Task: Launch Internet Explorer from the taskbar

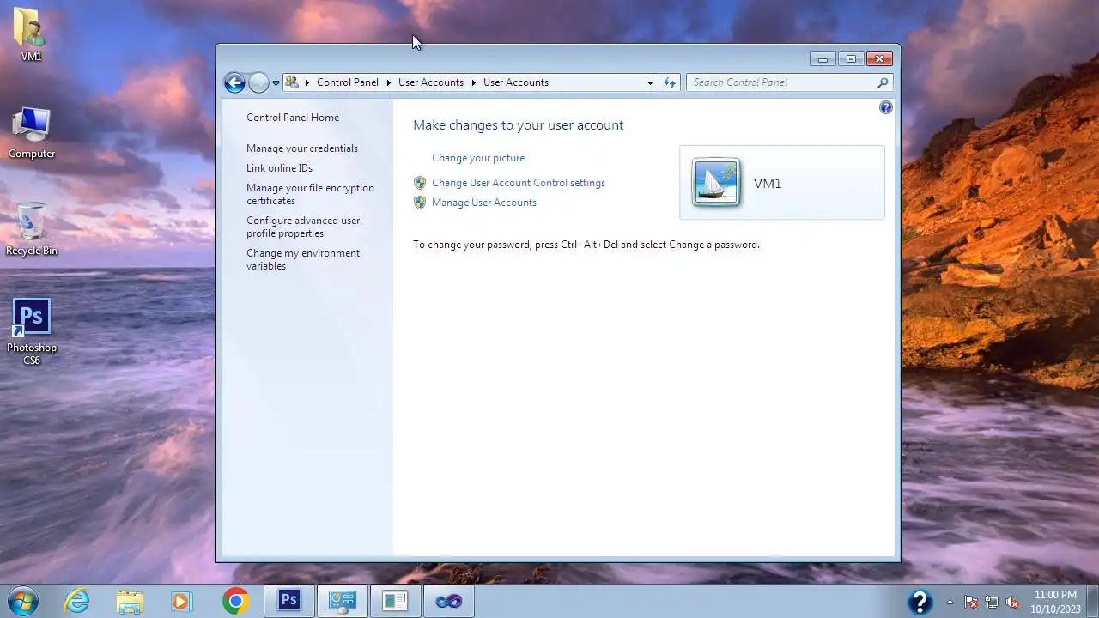Action: click(77, 601)
